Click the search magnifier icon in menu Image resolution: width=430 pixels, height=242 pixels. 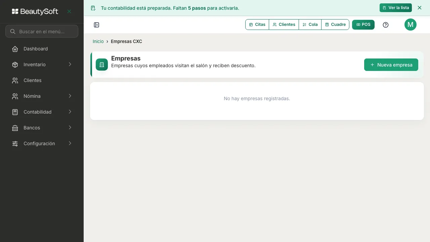pos(13,31)
